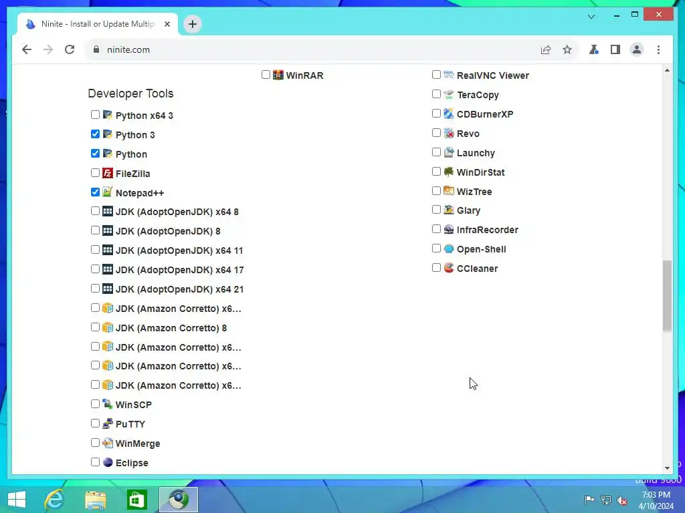
Task: Uncheck the Notepad++ checkbox
Action: (x=95, y=192)
